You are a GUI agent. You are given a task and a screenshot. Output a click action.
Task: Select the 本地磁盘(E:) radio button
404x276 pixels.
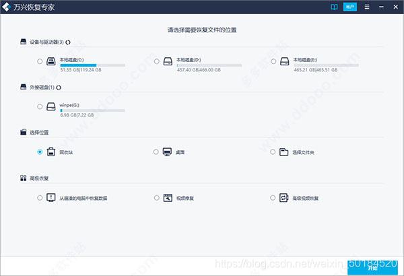click(x=273, y=61)
